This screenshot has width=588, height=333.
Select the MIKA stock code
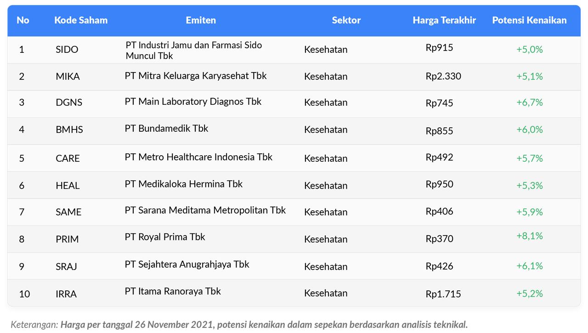coord(68,77)
